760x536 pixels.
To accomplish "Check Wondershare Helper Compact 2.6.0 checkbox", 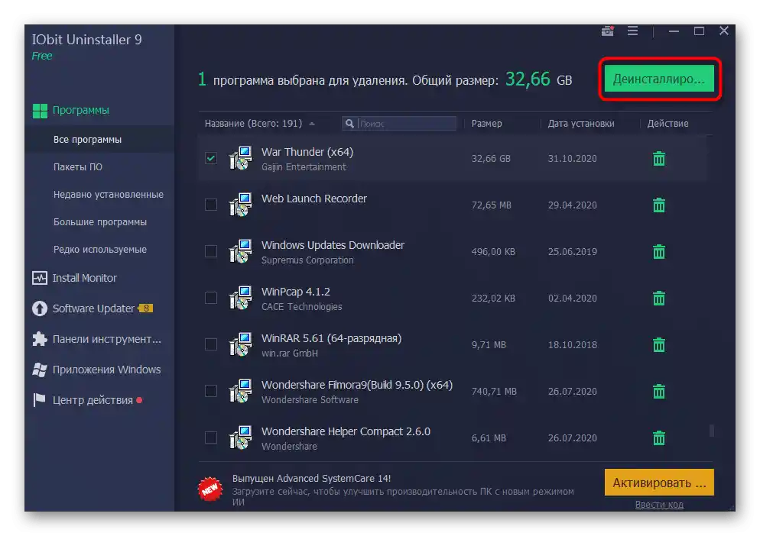I will [x=211, y=438].
